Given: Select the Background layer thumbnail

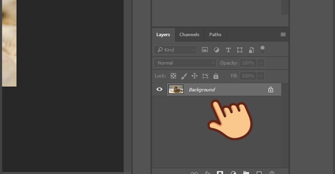Looking at the screenshot, I should click(176, 89).
